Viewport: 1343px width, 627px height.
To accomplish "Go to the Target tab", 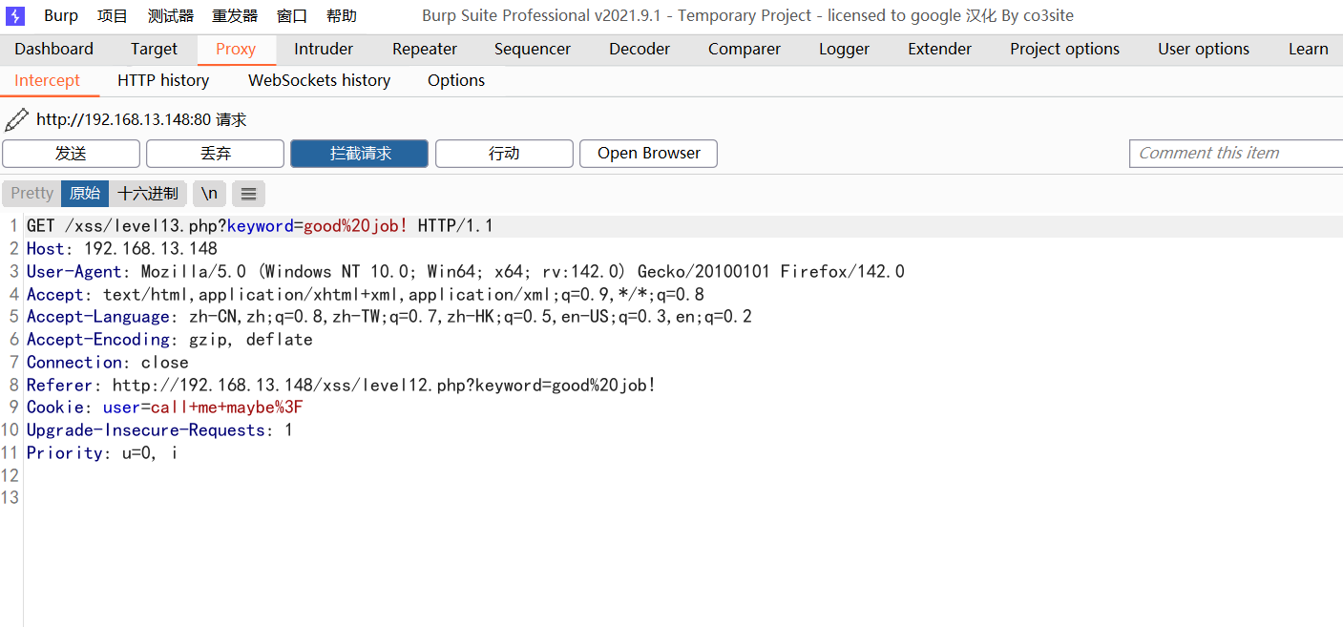I will click(154, 50).
